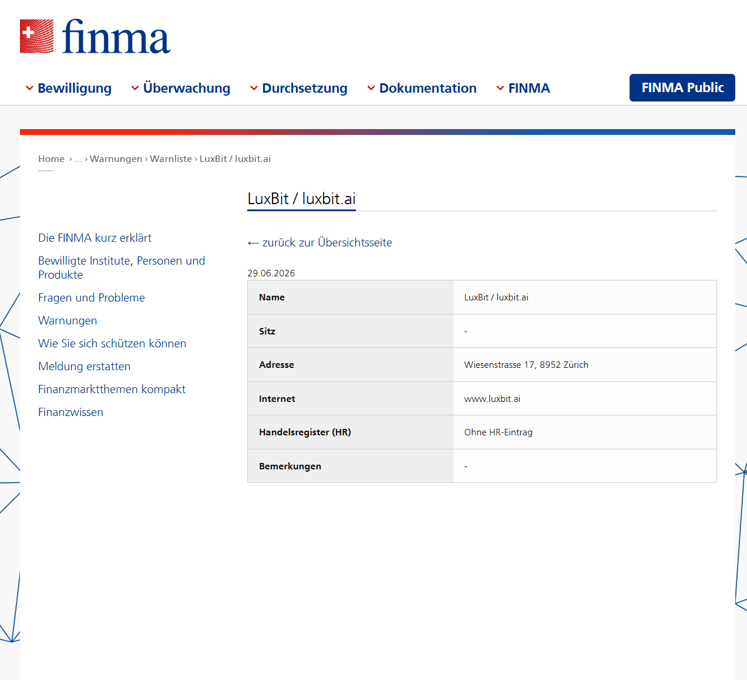Select www.luxbit.ai value
The width and height of the screenshot is (747, 680).
[x=492, y=399]
